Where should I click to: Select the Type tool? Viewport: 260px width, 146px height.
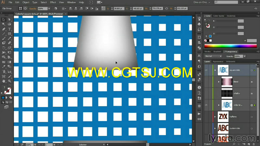(9, 29)
